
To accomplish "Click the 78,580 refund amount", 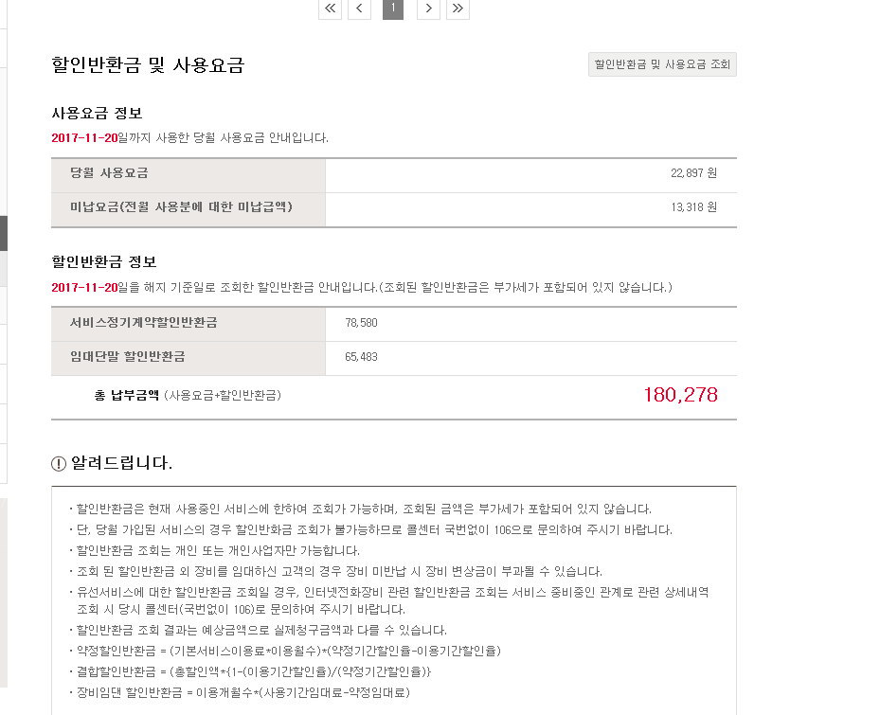I will (x=362, y=324).
